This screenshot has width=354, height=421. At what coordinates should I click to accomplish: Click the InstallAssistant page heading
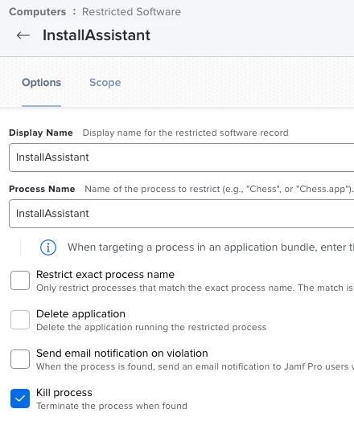[97, 35]
